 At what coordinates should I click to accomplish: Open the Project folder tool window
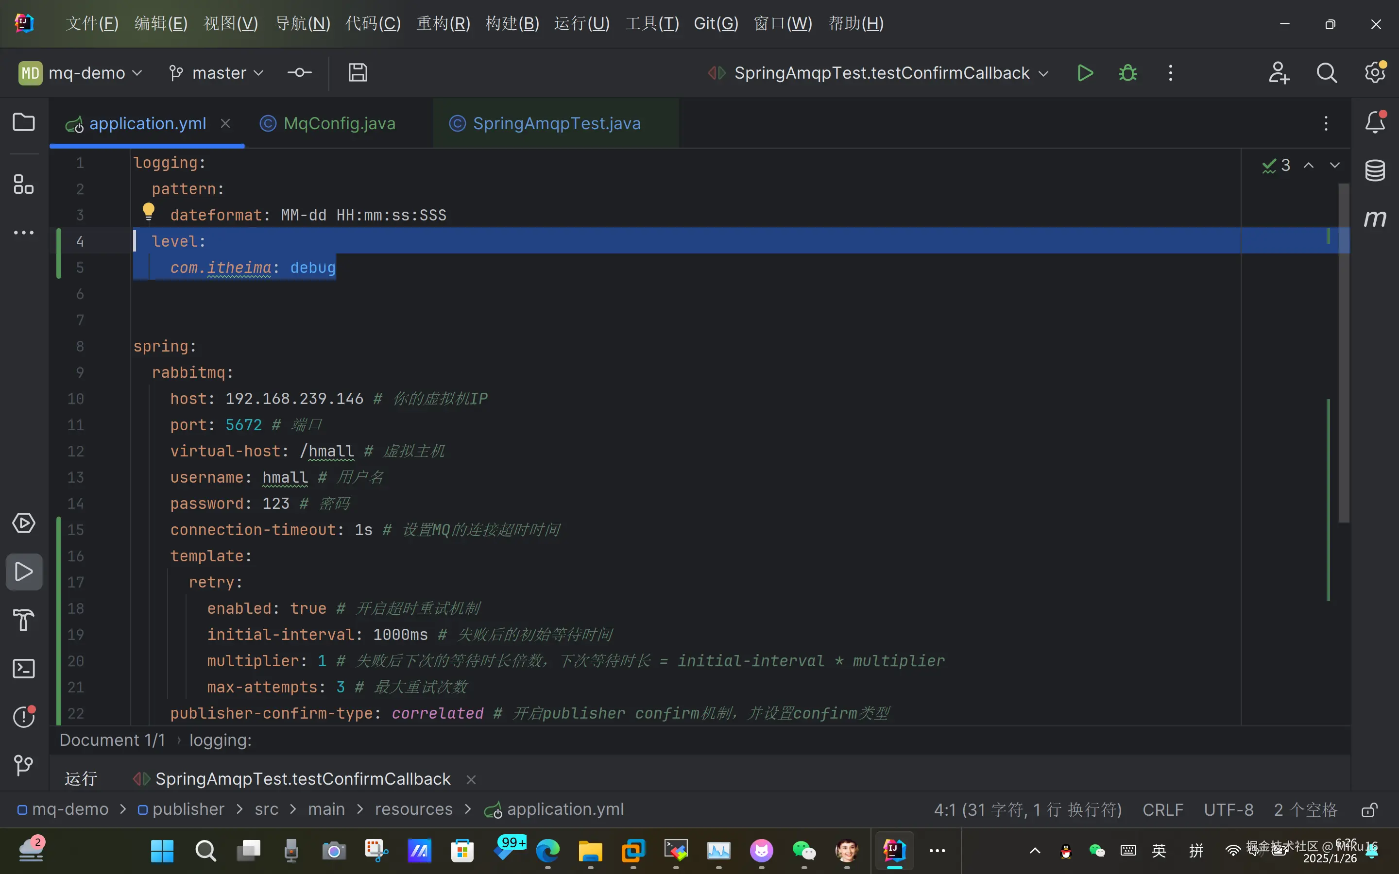coord(24,122)
